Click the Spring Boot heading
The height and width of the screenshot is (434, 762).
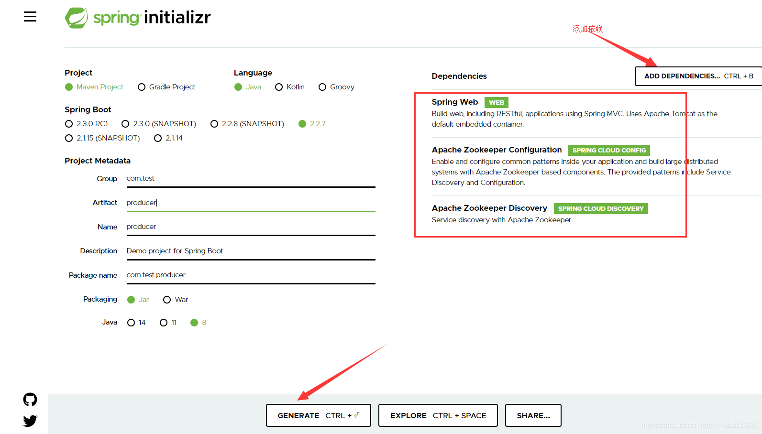coord(88,109)
